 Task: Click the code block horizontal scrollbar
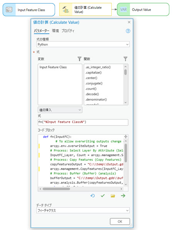(56, 189)
